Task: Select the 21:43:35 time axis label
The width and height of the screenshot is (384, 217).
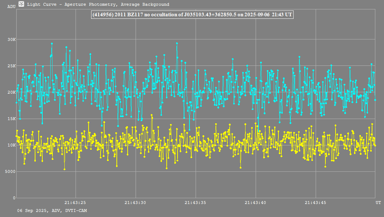Action: click(196, 203)
